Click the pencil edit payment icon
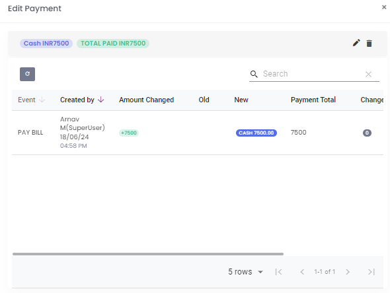The height and width of the screenshot is (293, 390). [356, 43]
